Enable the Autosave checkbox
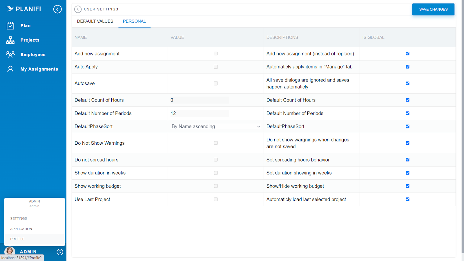This screenshot has height=261, width=464. pyautogui.click(x=216, y=83)
